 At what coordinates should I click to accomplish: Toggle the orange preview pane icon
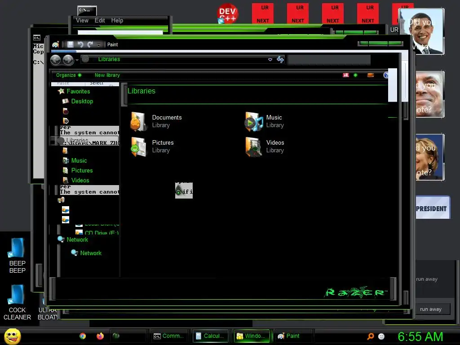[x=371, y=75]
